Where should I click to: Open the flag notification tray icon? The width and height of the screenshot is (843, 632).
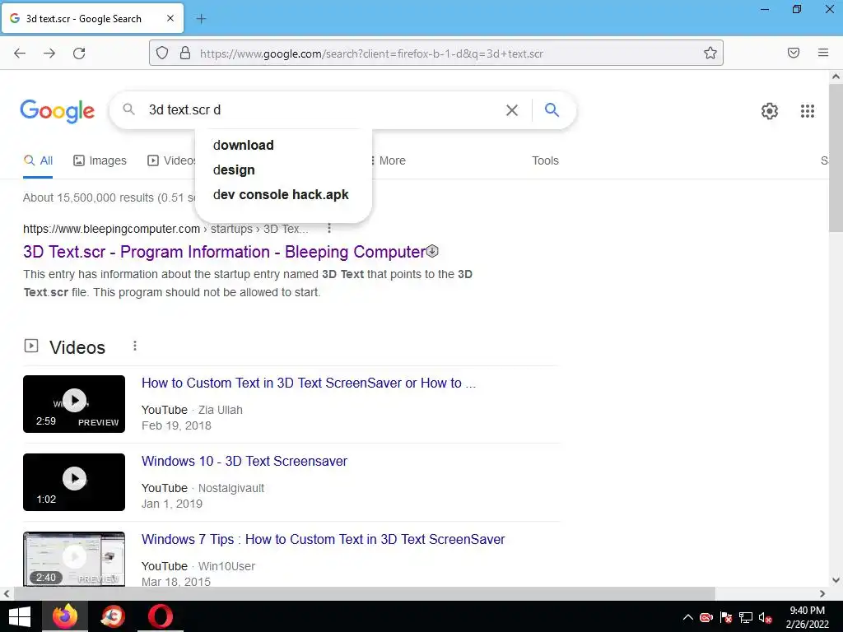[726, 618]
